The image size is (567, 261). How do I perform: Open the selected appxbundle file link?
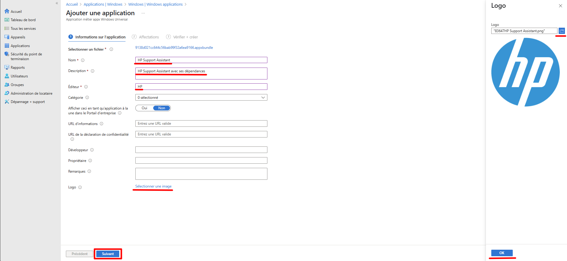click(x=174, y=48)
